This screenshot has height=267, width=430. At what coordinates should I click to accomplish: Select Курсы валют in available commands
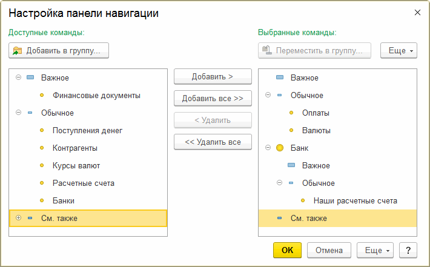[76, 165]
